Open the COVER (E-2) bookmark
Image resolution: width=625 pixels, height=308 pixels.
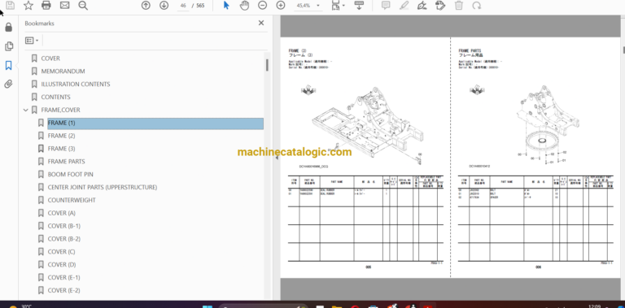[63, 290]
